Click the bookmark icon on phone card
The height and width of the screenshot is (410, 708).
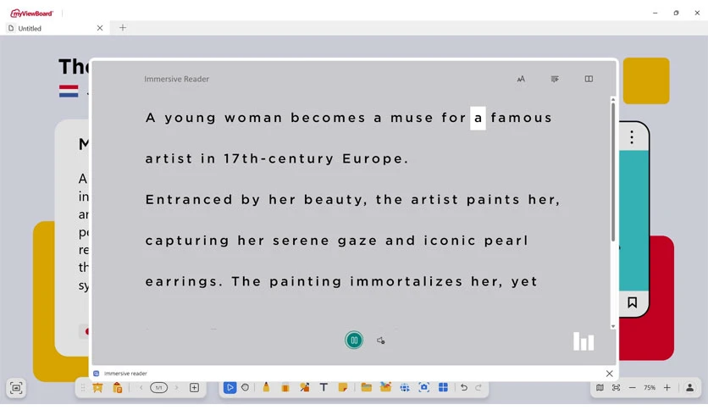point(632,302)
